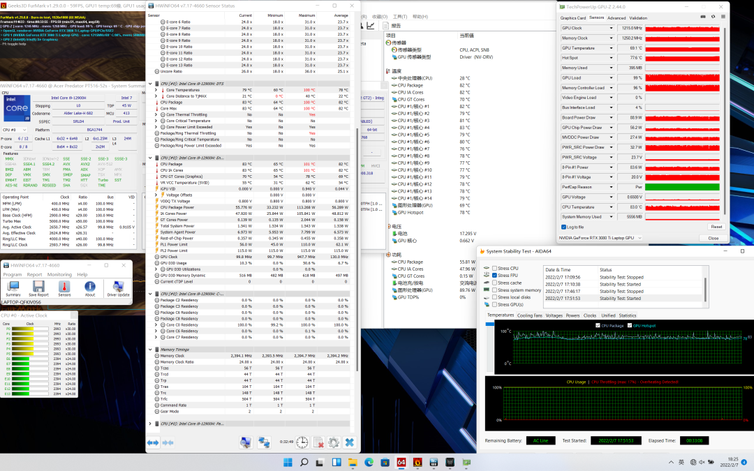
Task: Toggle Log to file checkbox in GPU-Z
Action: pyautogui.click(x=563, y=227)
